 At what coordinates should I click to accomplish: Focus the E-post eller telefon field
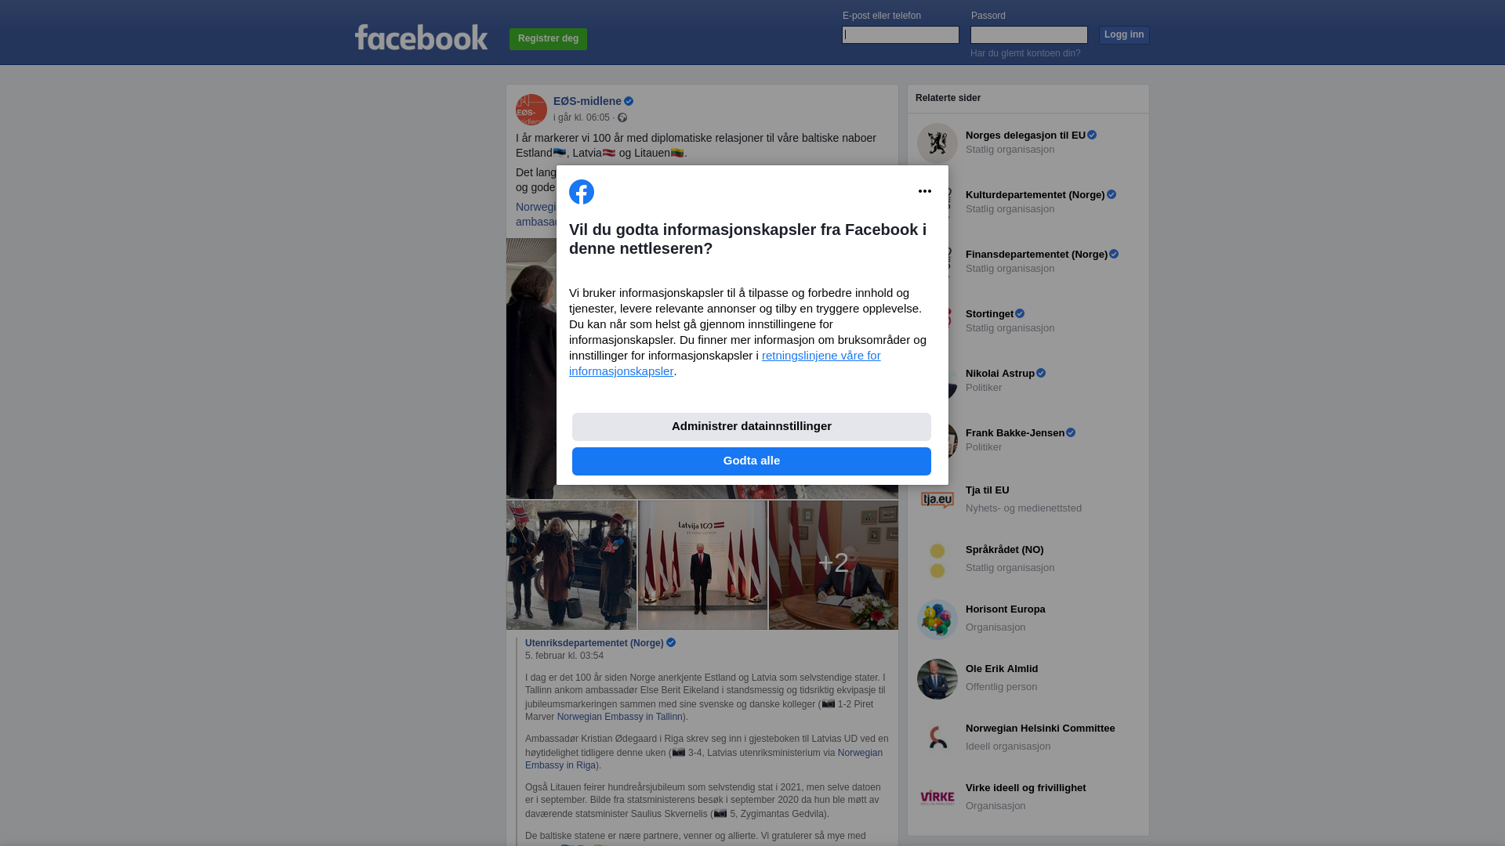pyautogui.click(x=901, y=34)
